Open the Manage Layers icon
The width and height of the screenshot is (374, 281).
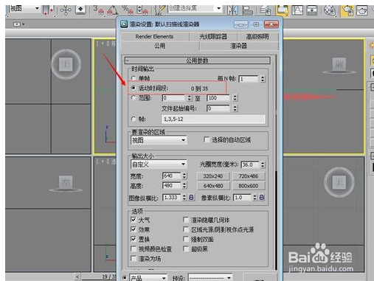pos(266,10)
